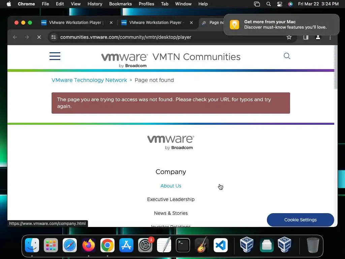
Task: Open the Bookmarks menu
Action: coord(120,4)
